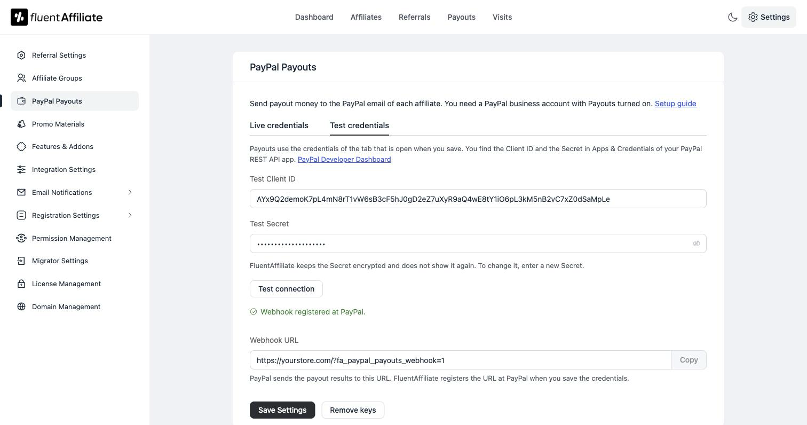Select the Test credentials tab

[x=359, y=125]
